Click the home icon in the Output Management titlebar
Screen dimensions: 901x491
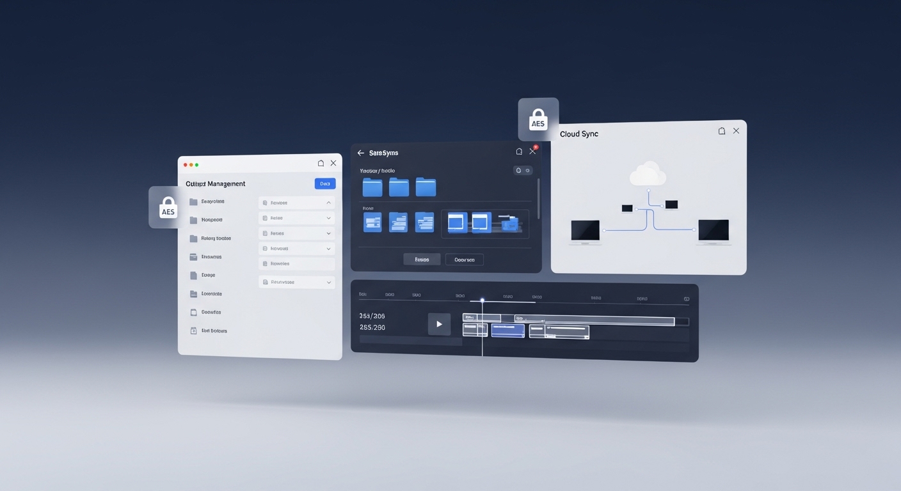click(x=320, y=163)
